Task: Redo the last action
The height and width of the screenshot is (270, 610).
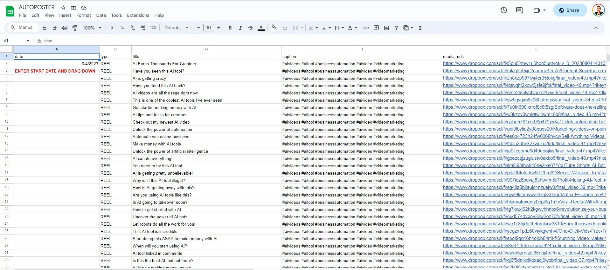Action: tap(55, 28)
